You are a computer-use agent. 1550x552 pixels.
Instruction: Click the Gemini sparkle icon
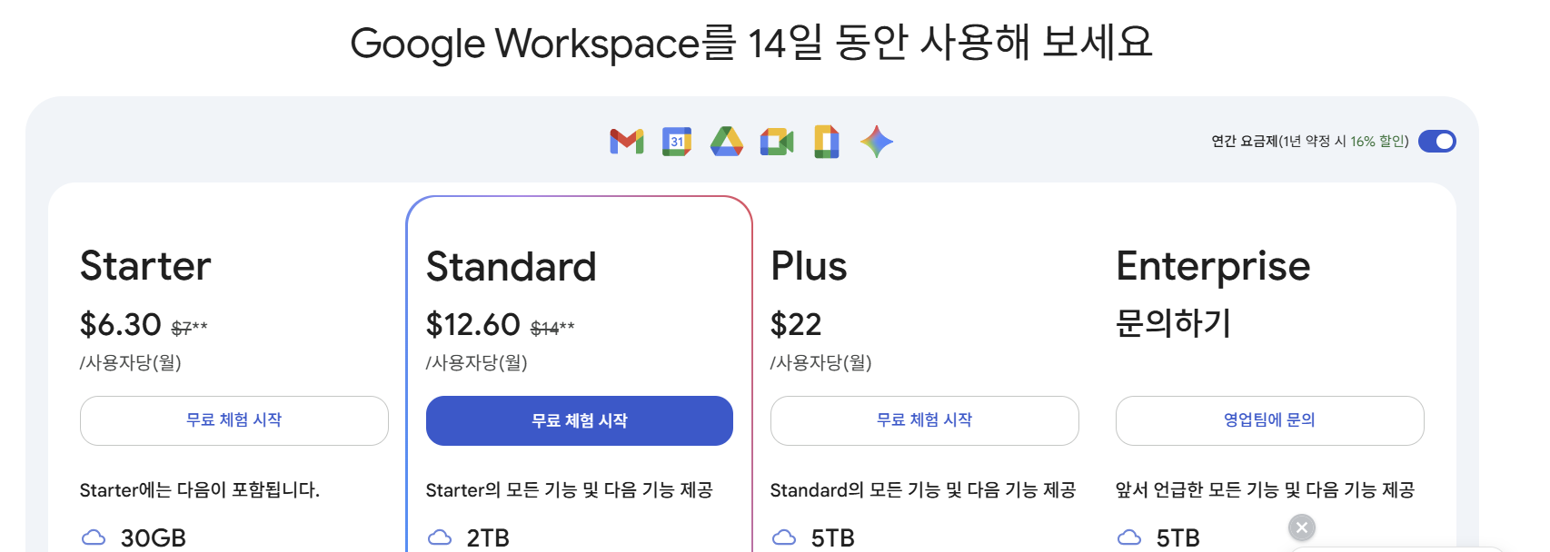875,142
